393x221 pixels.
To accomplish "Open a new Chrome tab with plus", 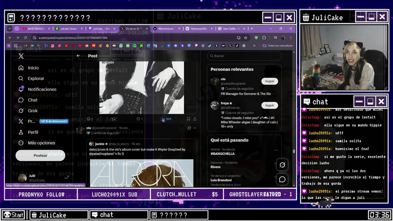I will [x=252, y=29].
